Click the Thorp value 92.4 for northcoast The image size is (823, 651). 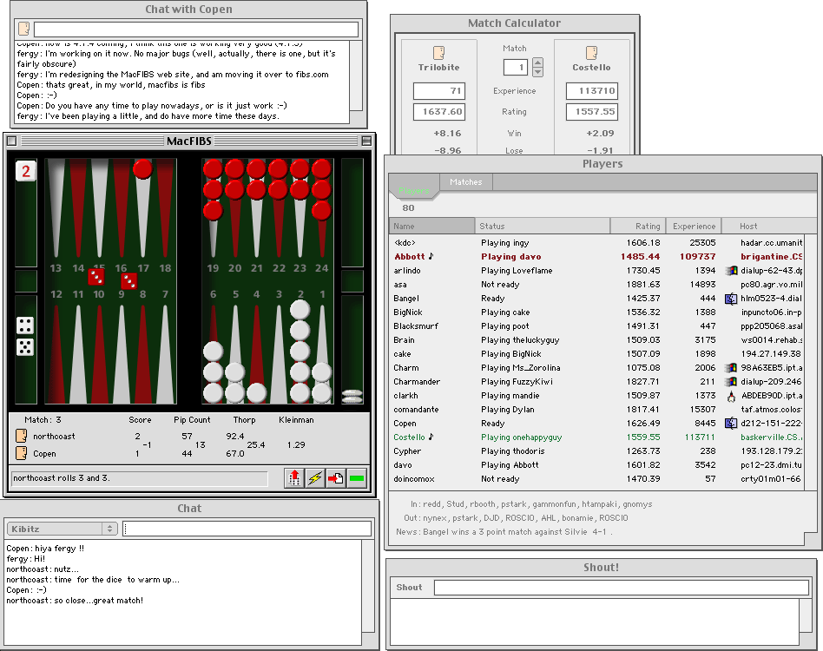235,436
